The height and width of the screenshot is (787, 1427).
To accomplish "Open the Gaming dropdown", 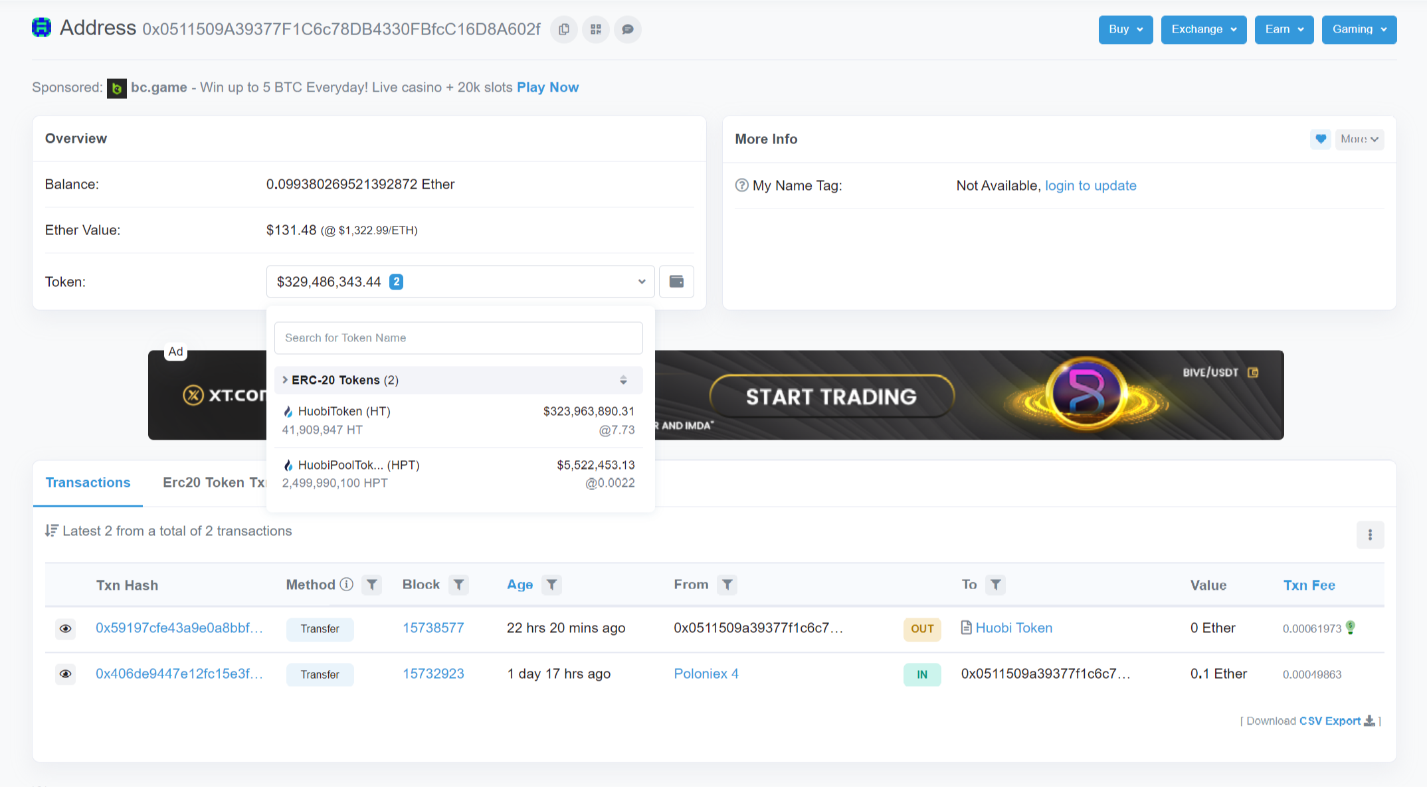I will [1359, 29].
